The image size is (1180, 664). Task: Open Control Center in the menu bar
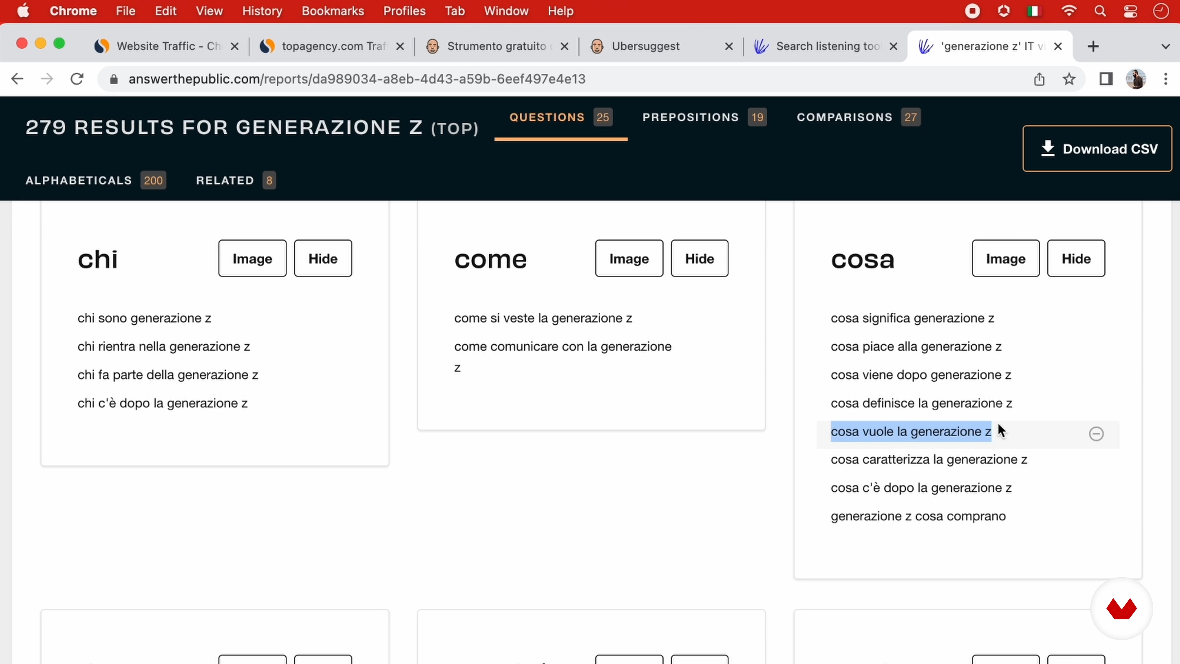click(x=1130, y=11)
